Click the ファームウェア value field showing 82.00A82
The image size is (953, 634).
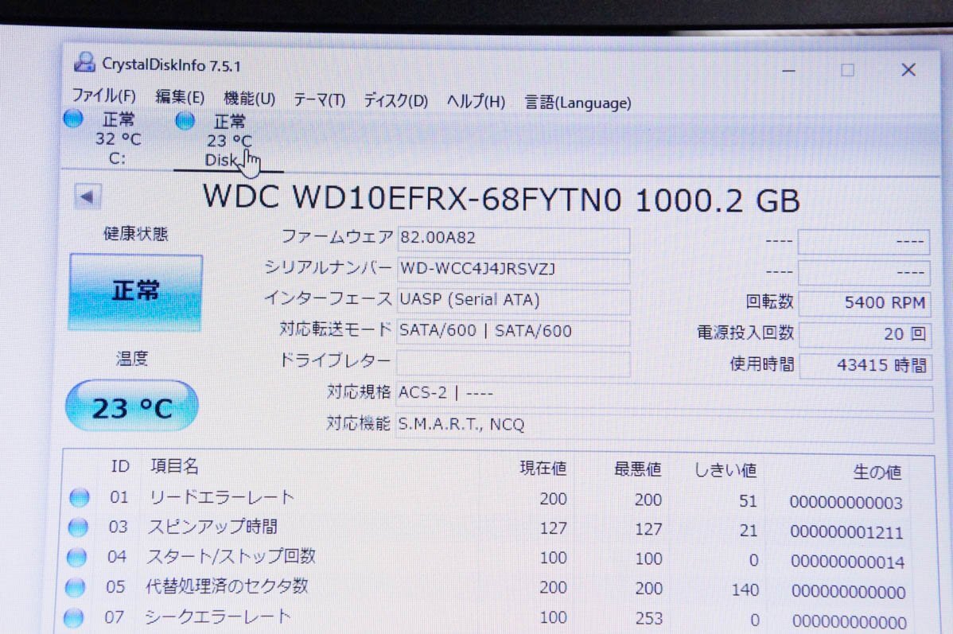coord(513,239)
